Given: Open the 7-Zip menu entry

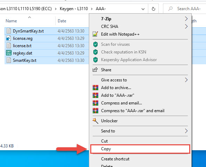Looking at the screenshot, I should 140,19.
